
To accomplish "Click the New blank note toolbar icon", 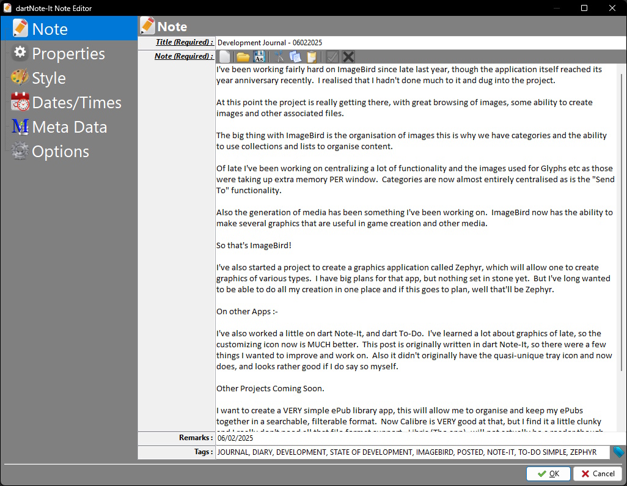I will (x=225, y=57).
